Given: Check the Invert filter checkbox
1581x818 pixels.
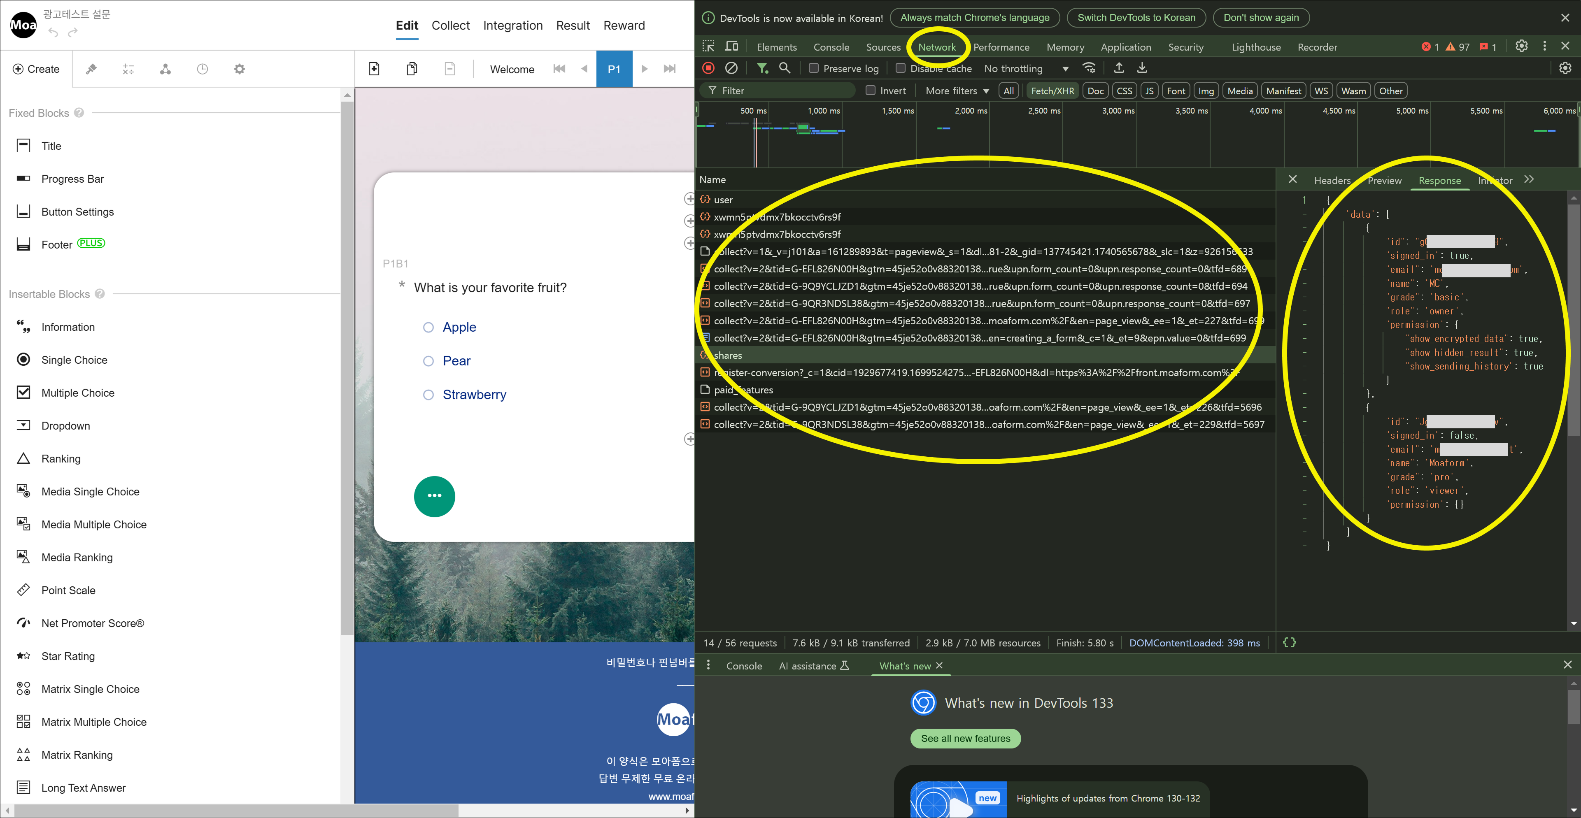Looking at the screenshot, I should tap(870, 90).
